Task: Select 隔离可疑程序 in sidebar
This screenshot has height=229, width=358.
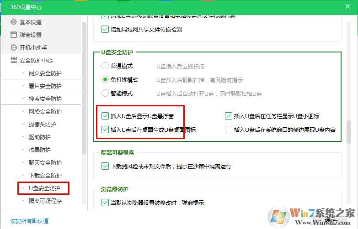Action: coord(45,201)
